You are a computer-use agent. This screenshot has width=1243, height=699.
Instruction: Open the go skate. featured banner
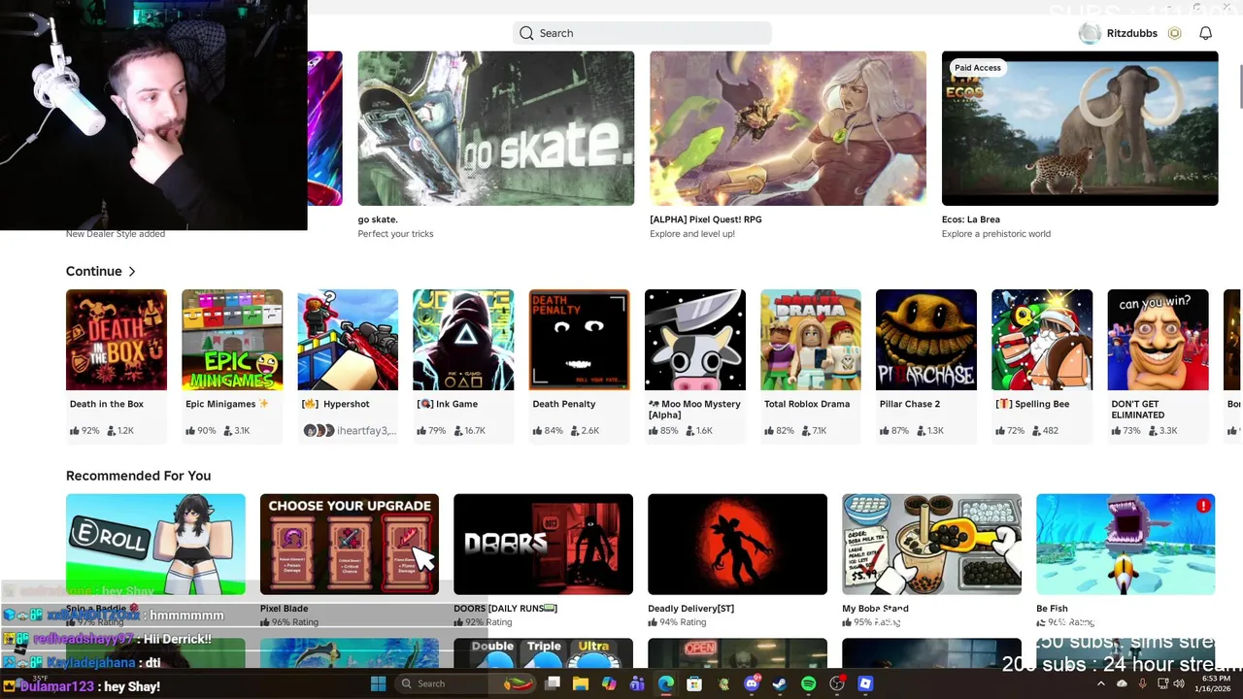[x=496, y=128]
